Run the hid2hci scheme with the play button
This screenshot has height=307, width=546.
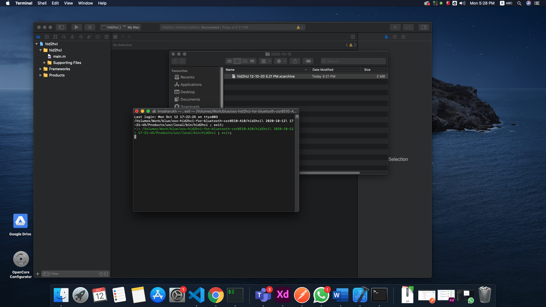click(x=76, y=27)
